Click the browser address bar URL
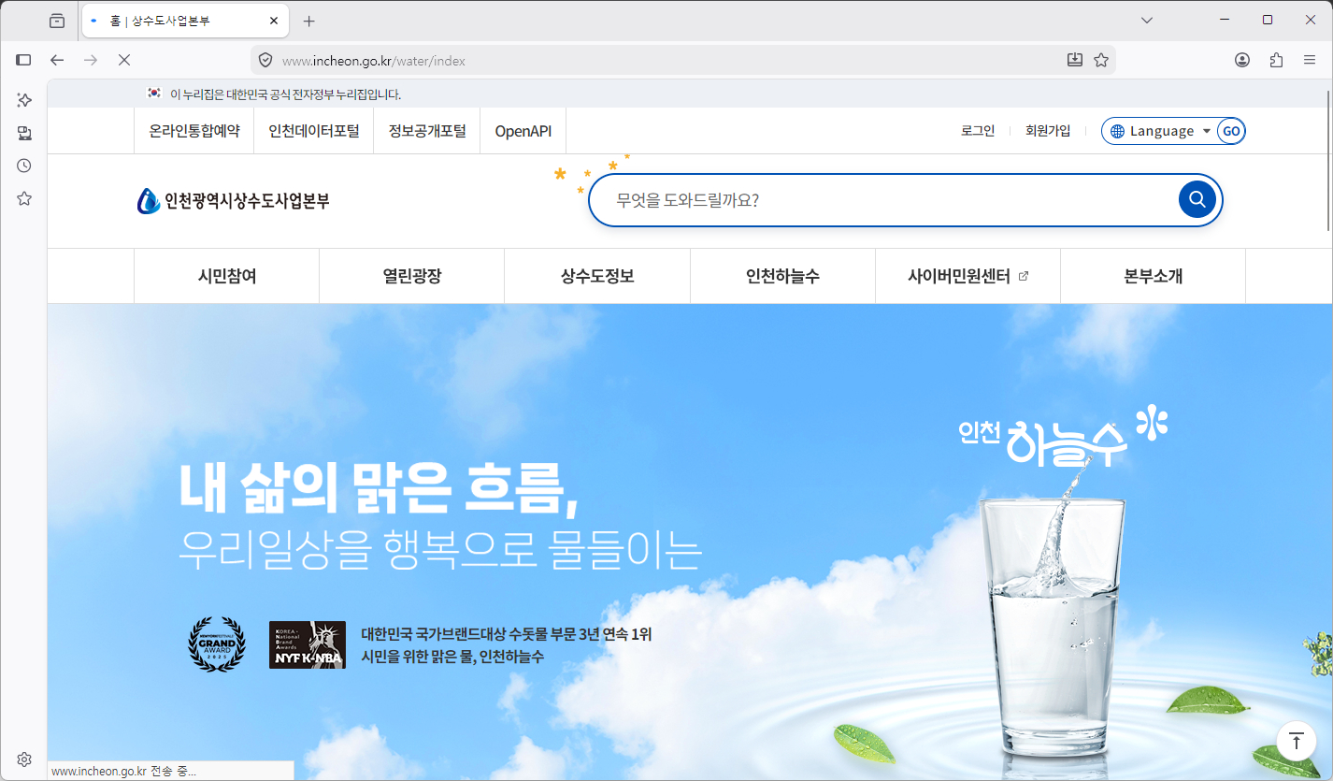 coord(374,61)
